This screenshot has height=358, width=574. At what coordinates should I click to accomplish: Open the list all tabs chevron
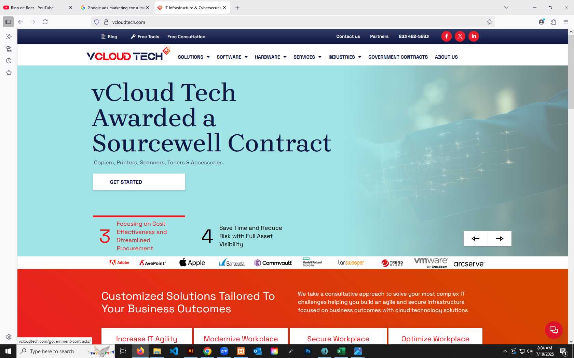(x=506, y=8)
